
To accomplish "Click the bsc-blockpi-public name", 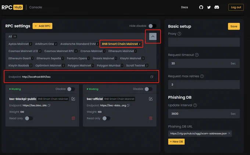I will pos(23,99).
